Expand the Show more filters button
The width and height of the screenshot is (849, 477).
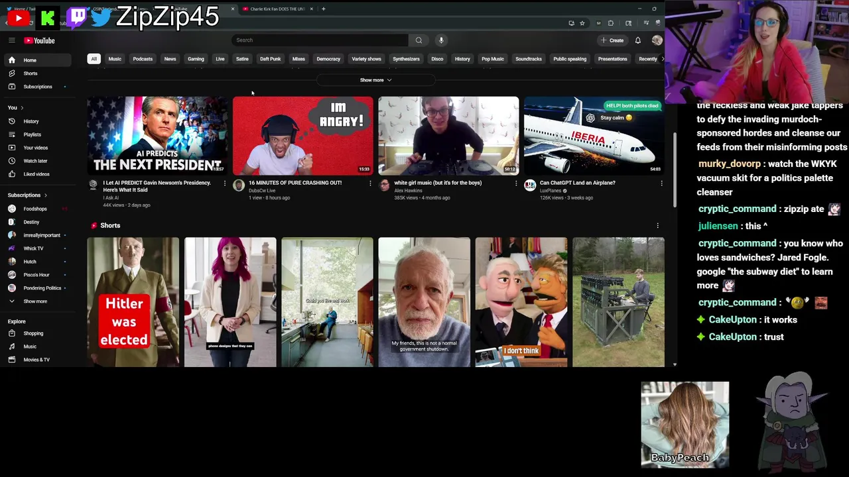click(x=375, y=80)
